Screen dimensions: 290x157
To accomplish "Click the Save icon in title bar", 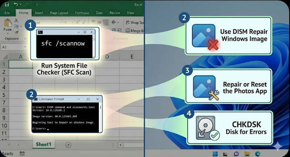I will (7, 4).
